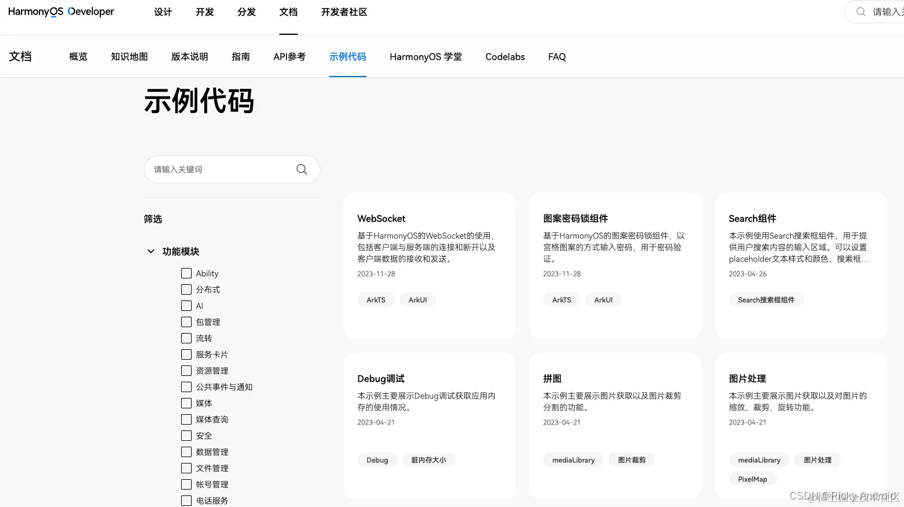Image resolution: width=904 pixels, height=507 pixels.
Task: Click the top-right search magnifier icon
Action: pos(861,12)
